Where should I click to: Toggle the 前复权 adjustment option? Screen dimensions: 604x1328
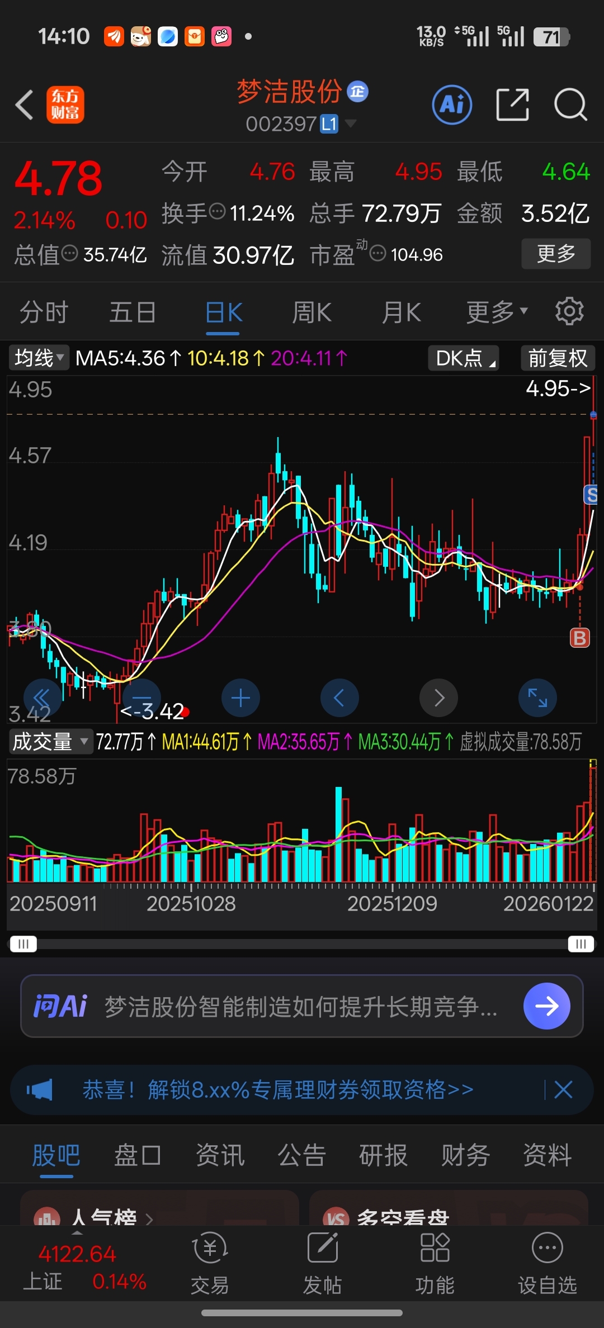pos(558,358)
